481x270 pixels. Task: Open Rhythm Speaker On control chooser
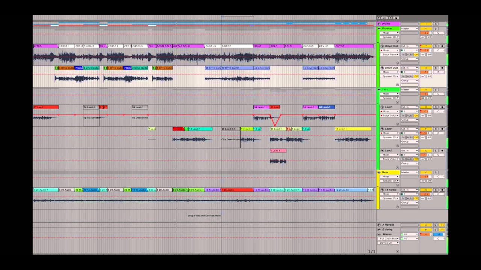[390, 37]
